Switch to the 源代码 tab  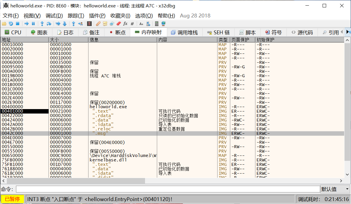pyautogui.click(x=302, y=33)
